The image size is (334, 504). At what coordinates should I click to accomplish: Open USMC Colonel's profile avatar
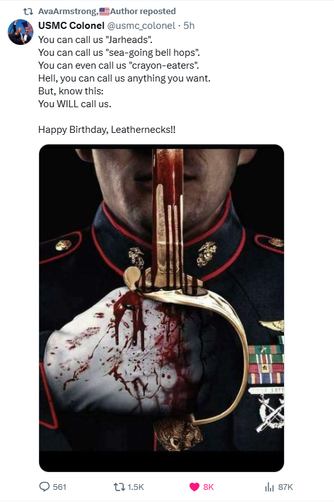coord(21,32)
